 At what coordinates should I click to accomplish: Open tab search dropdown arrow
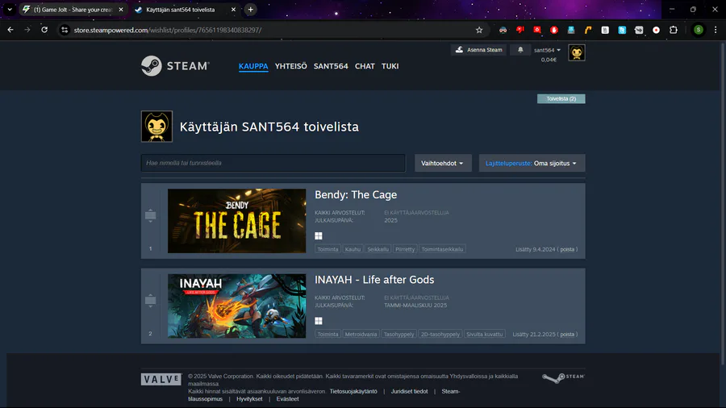pos(10,9)
